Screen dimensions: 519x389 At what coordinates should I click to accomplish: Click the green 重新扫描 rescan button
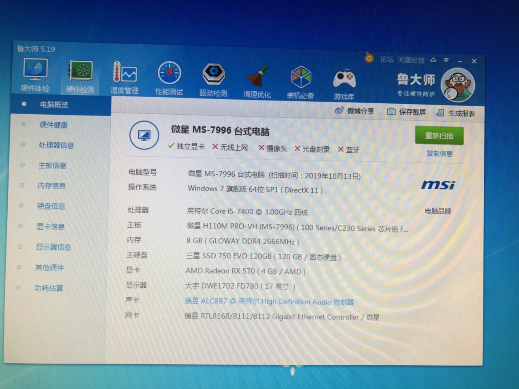tap(439, 136)
